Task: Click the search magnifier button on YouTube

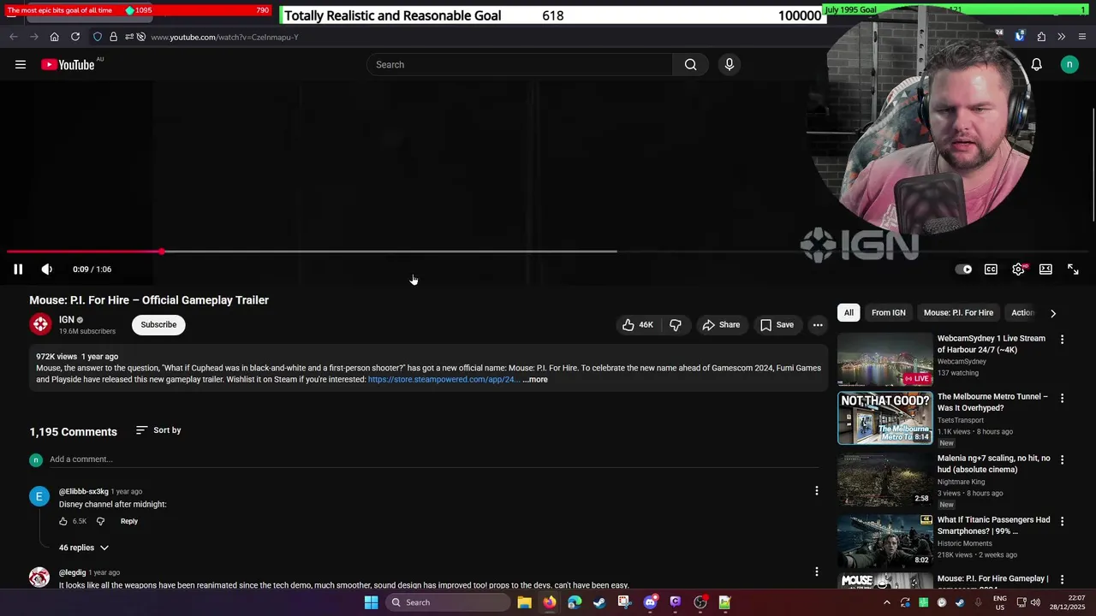Action: 690,64
